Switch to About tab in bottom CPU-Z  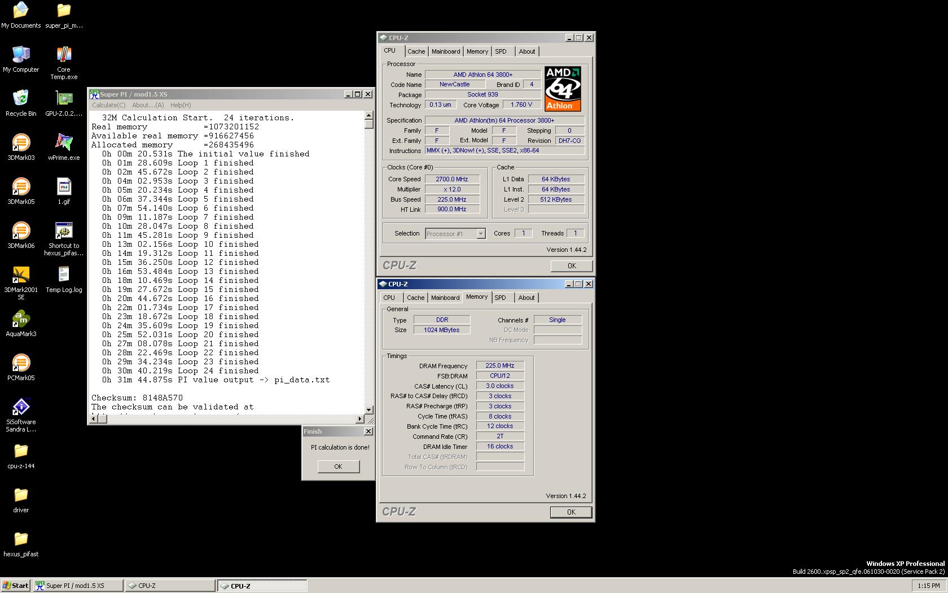click(526, 298)
